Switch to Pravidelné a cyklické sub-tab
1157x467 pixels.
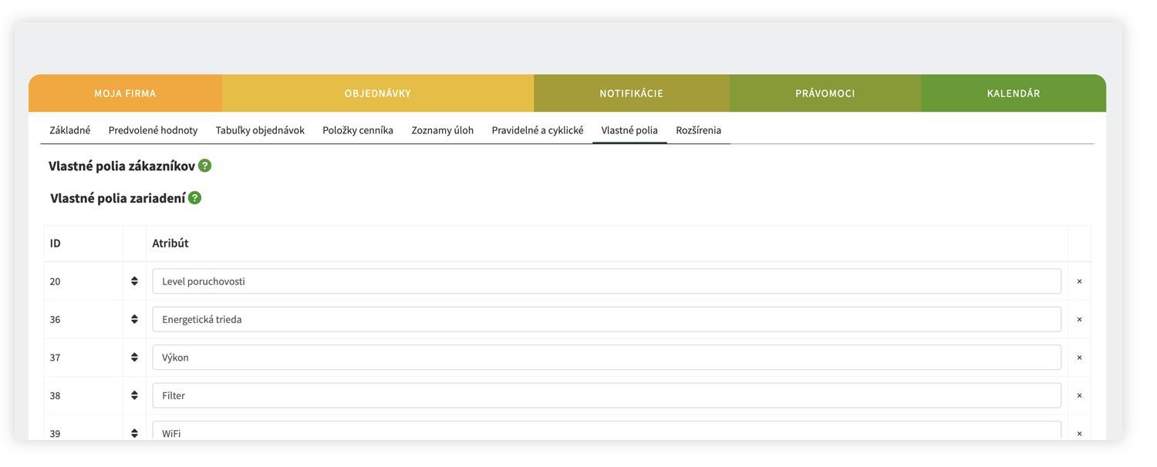point(538,130)
